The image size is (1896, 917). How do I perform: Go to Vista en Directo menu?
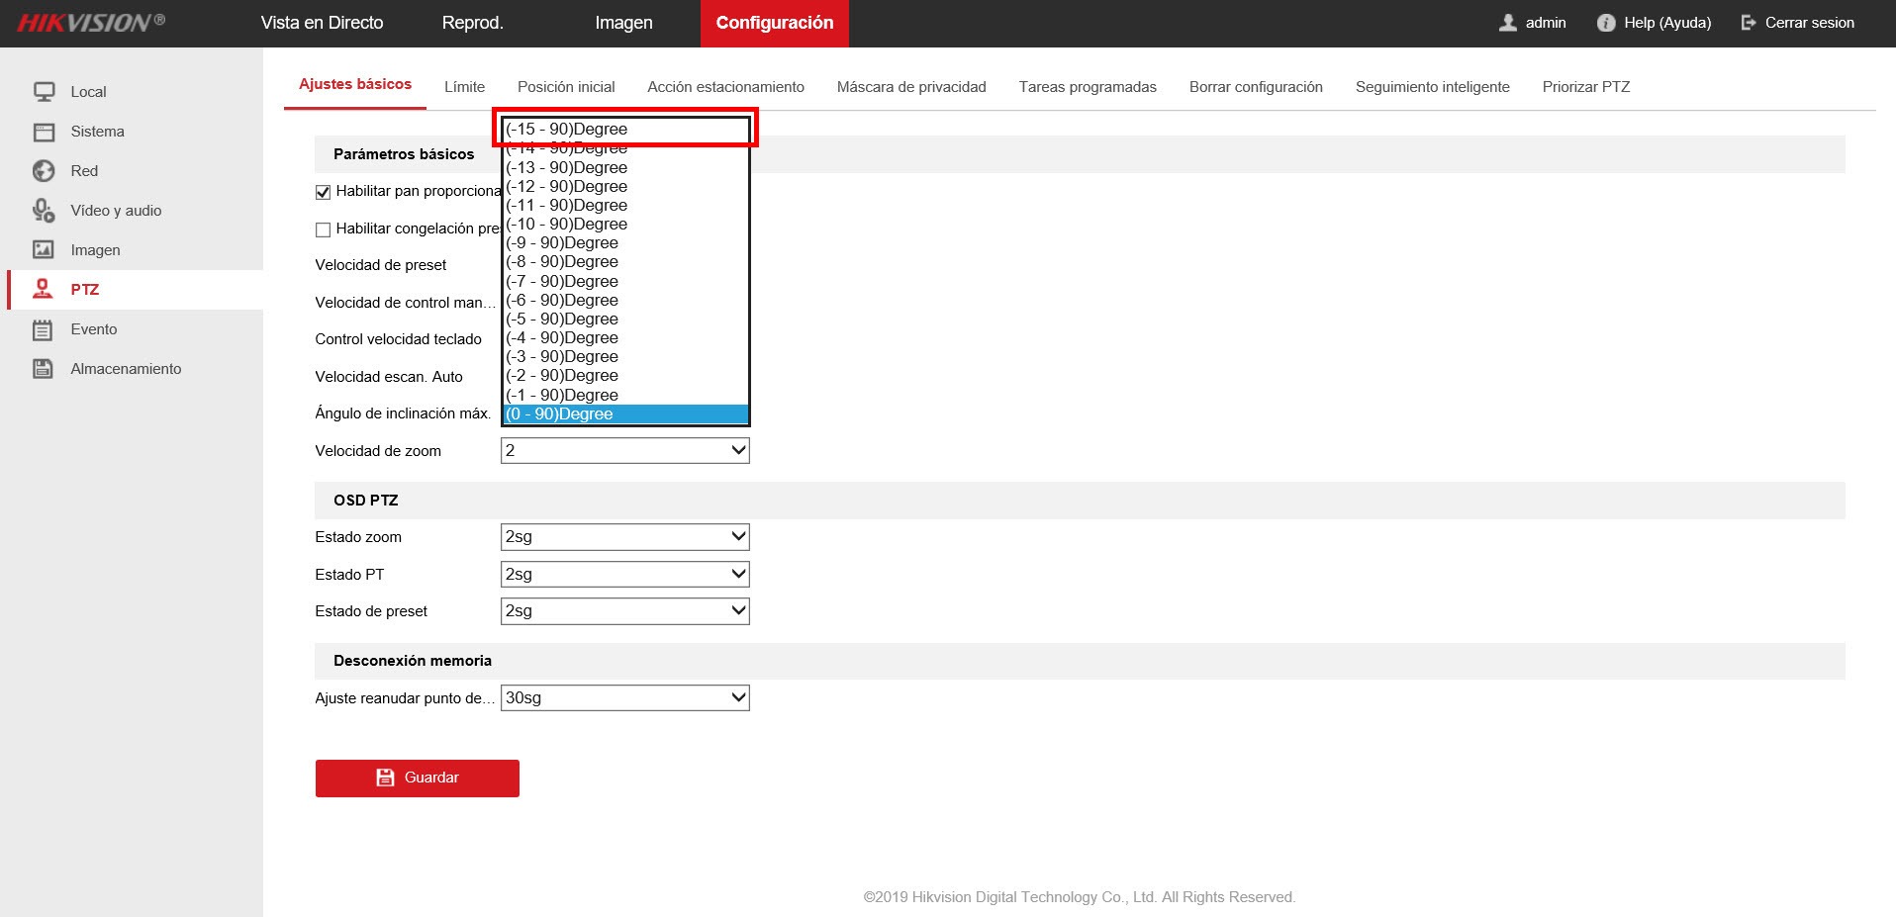pos(322,23)
